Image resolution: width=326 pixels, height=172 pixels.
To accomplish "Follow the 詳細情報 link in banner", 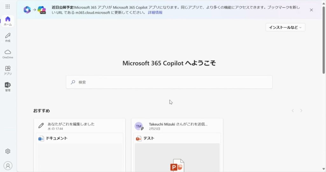I will (x=155, y=12).
